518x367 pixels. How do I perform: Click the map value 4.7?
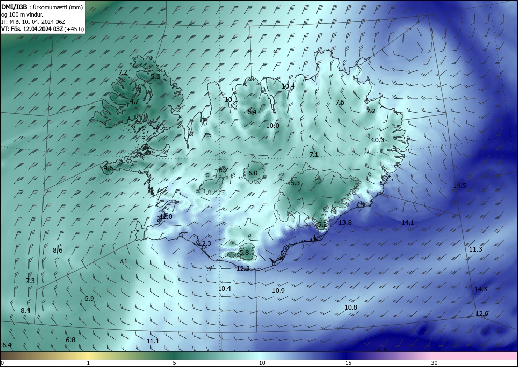click(x=134, y=101)
